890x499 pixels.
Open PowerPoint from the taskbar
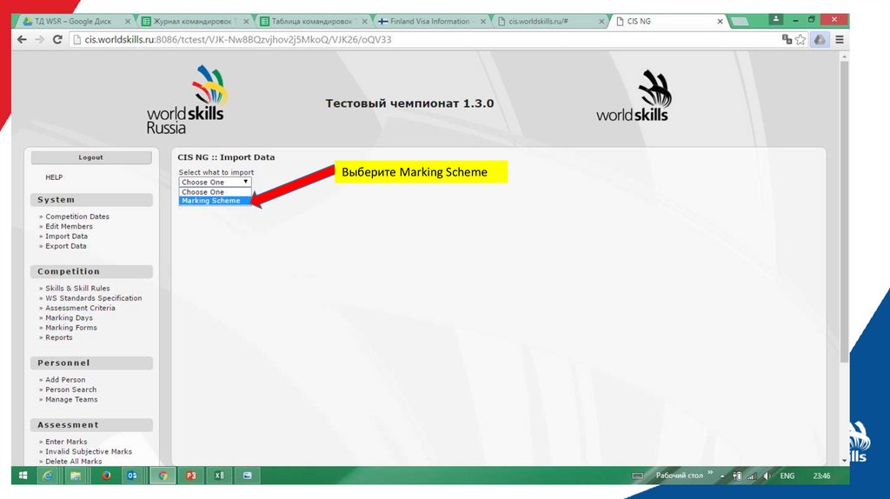[190, 476]
